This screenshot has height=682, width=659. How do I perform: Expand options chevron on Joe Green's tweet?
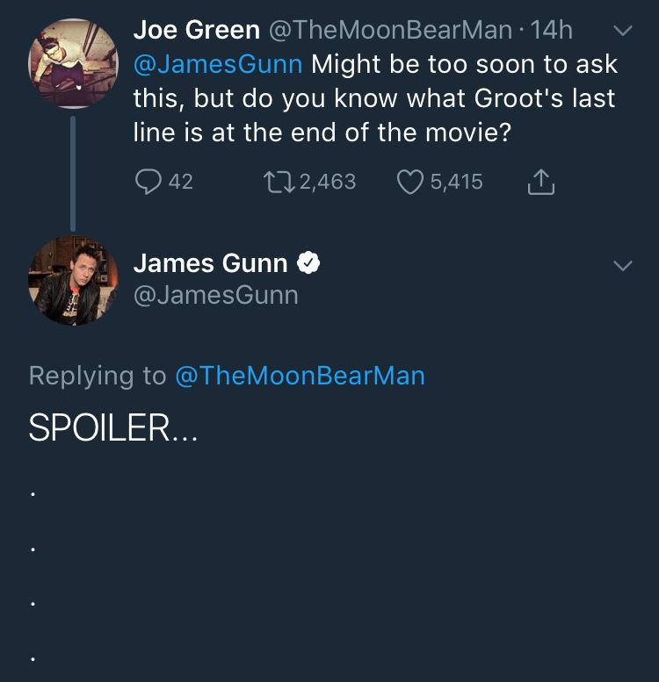tap(622, 31)
